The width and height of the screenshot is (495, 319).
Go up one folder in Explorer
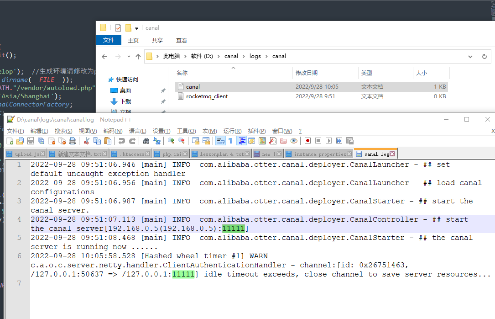138,57
